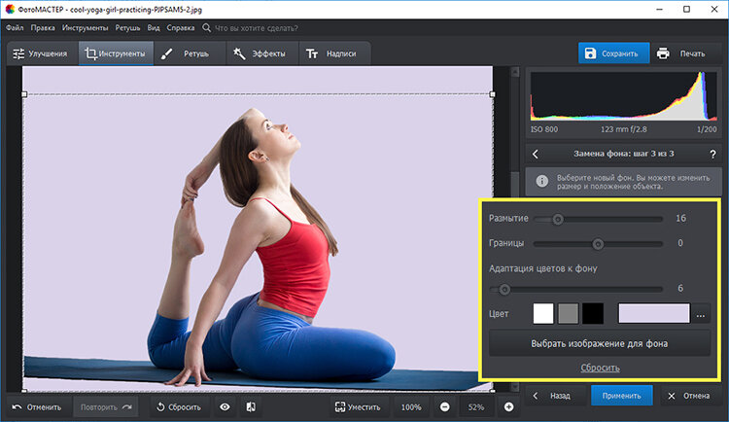The width and height of the screenshot is (729, 422).
Task: Open the Ретушь menu in menu bar
Action: click(x=127, y=28)
